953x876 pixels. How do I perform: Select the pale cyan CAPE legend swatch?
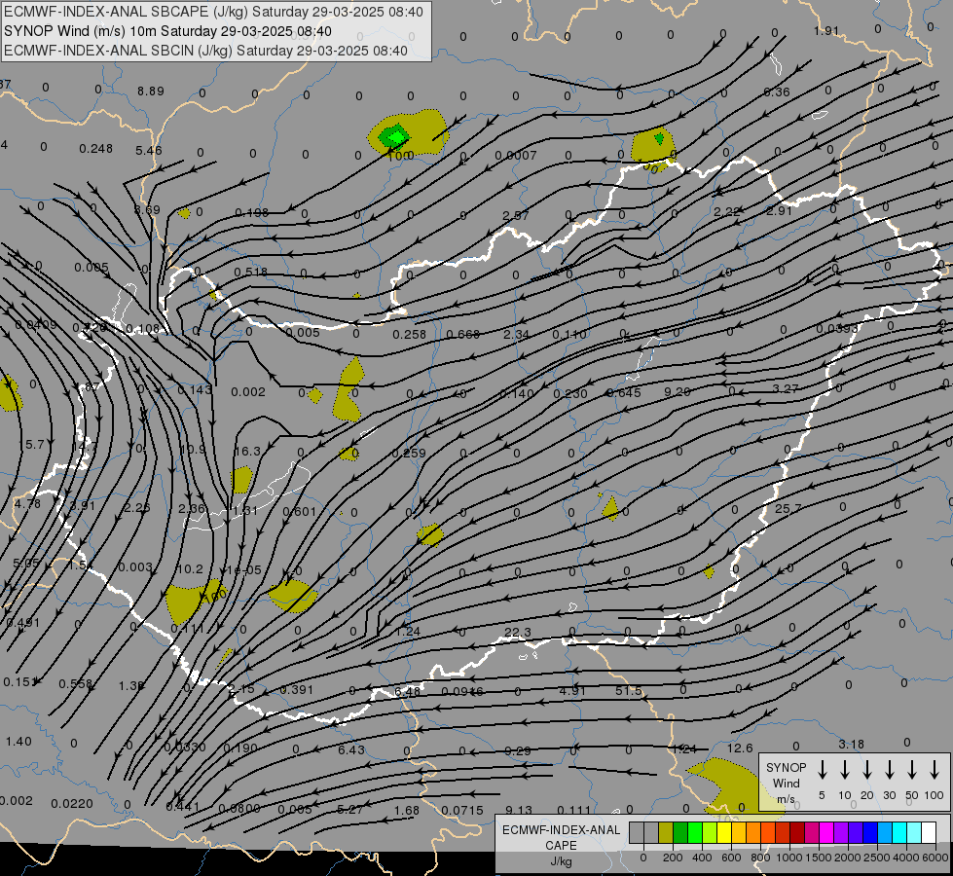[x=913, y=833]
